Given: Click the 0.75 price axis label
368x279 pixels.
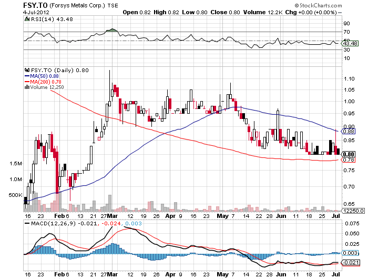Looking at the screenshot, I should [349, 170].
